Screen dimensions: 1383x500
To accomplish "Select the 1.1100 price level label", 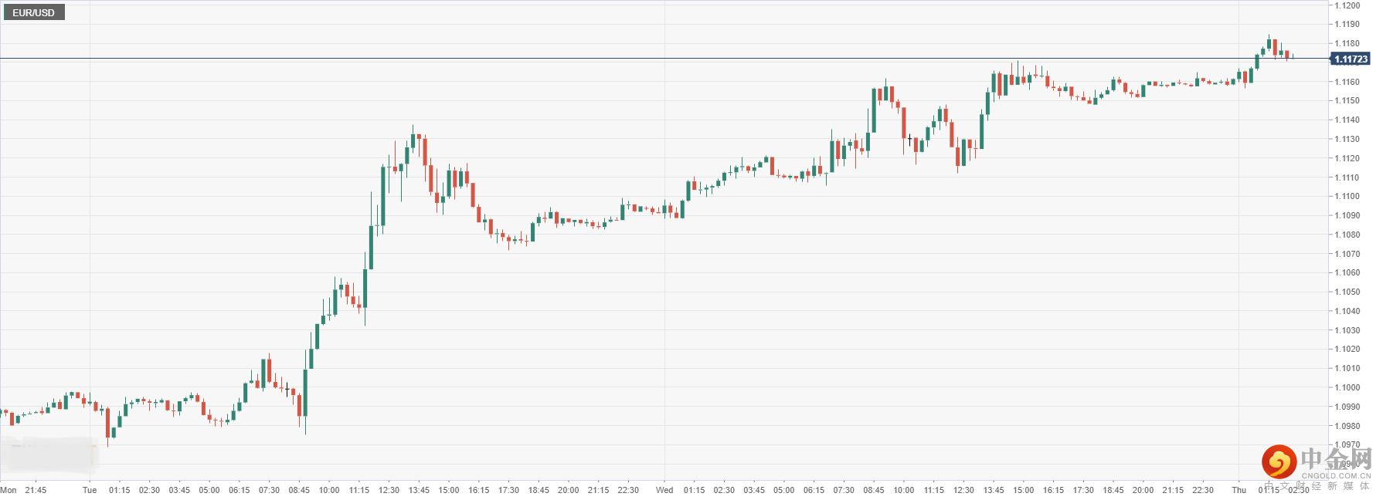I will pos(1347,197).
